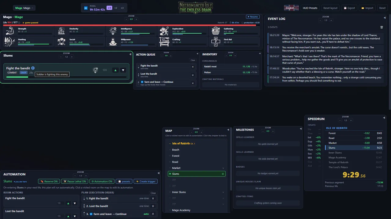Click the Hunting bow skill icon
391x219 pixels.
pos(10,42)
